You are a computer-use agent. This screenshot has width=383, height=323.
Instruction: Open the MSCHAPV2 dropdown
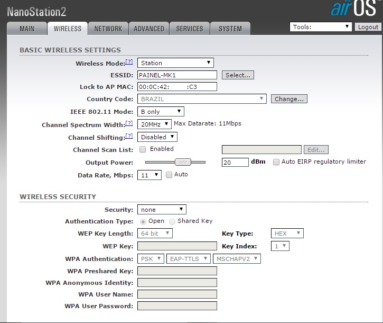tap(237, 258)
